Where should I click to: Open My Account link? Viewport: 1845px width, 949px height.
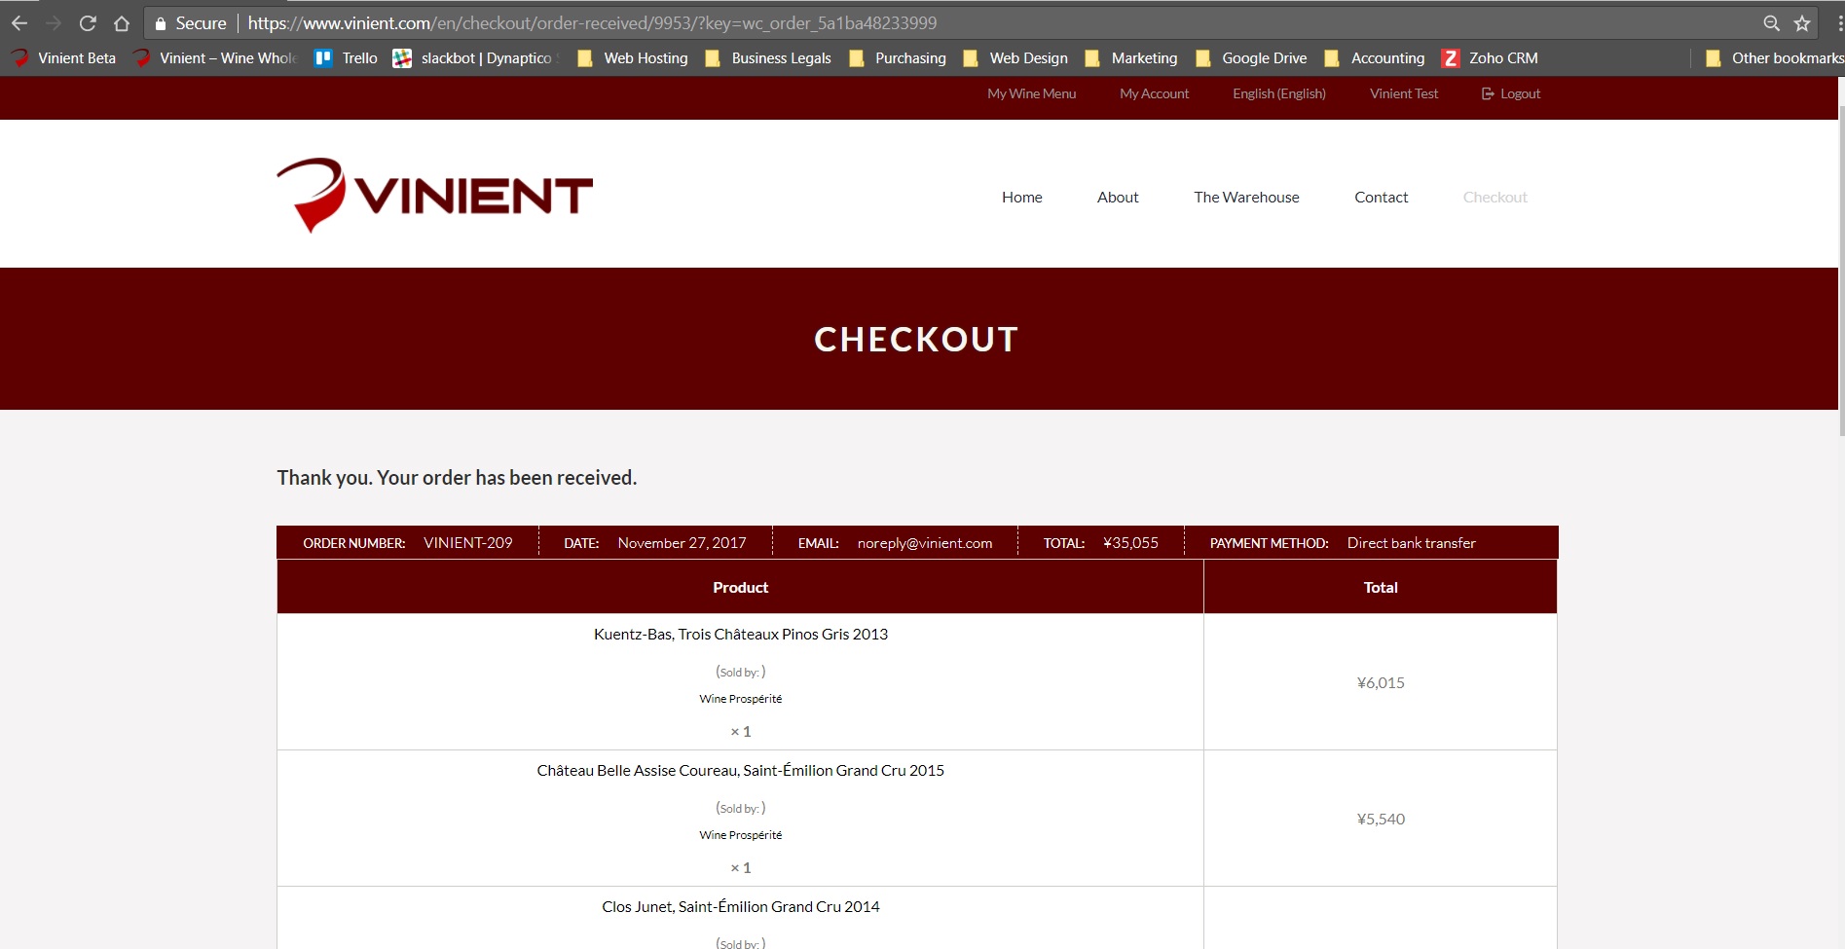(1154, 93)
